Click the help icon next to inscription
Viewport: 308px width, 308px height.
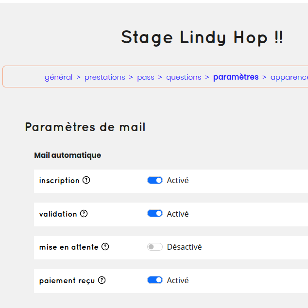(x=86, y=180)
